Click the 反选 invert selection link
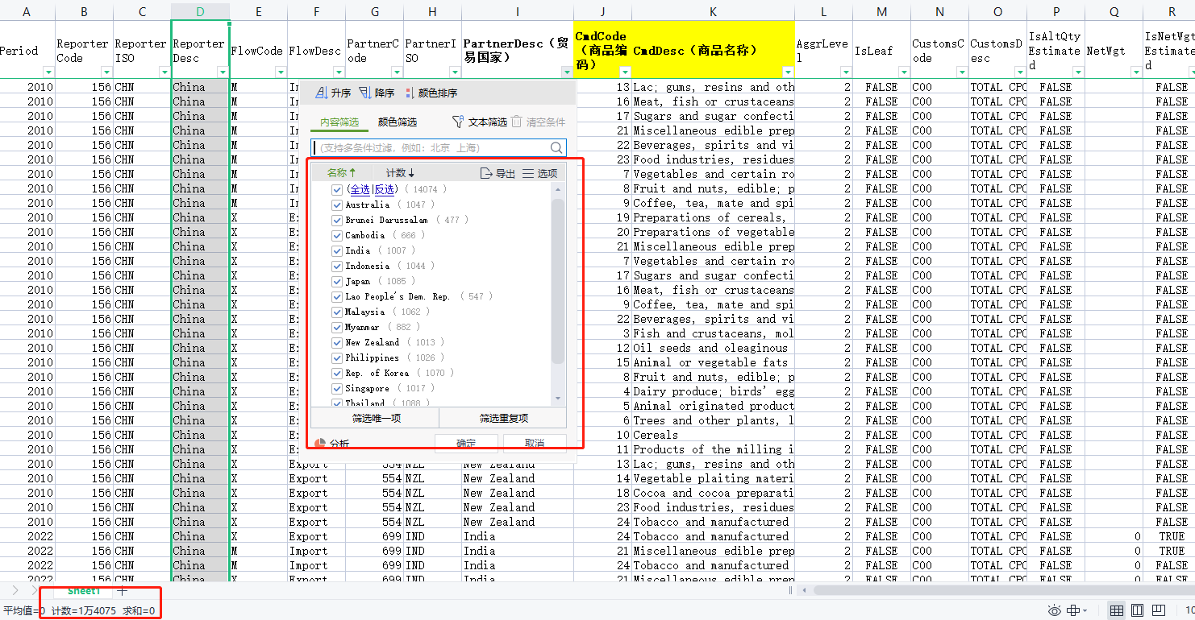The height and width of the screenshot is (620, 1195). (x=384, y=189)
